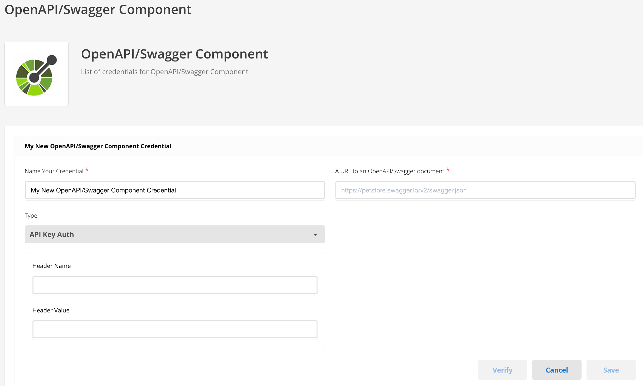643x386 pixels.
Task: Cancel credential creation
Action: [x=557, y=370]
